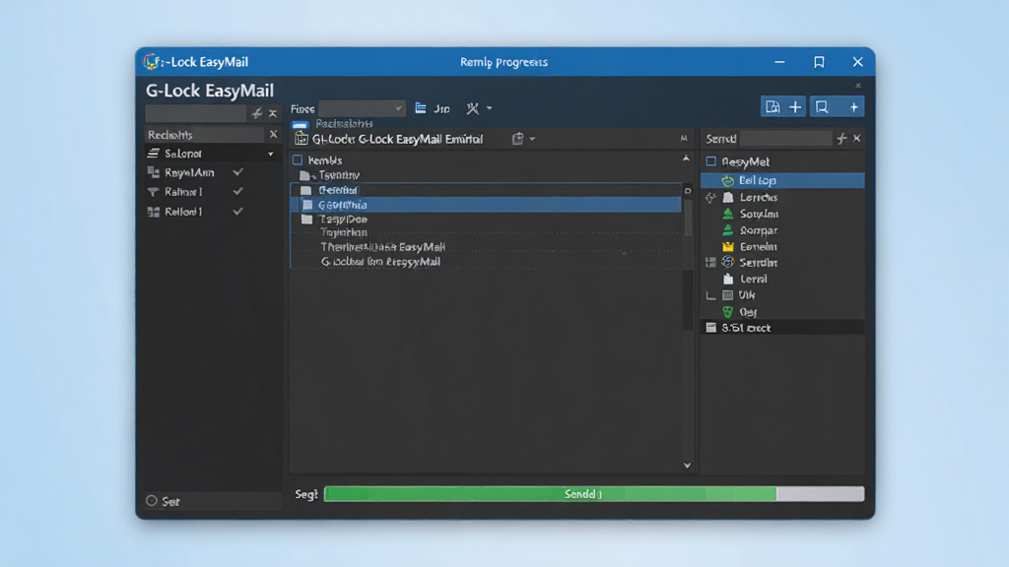
Task: Click the Send panel search field
Action: click(785, 138)
